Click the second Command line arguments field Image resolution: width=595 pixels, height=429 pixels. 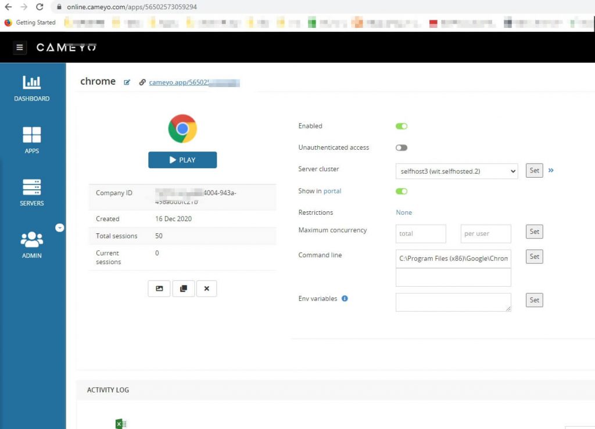click(x=453, y=277)
